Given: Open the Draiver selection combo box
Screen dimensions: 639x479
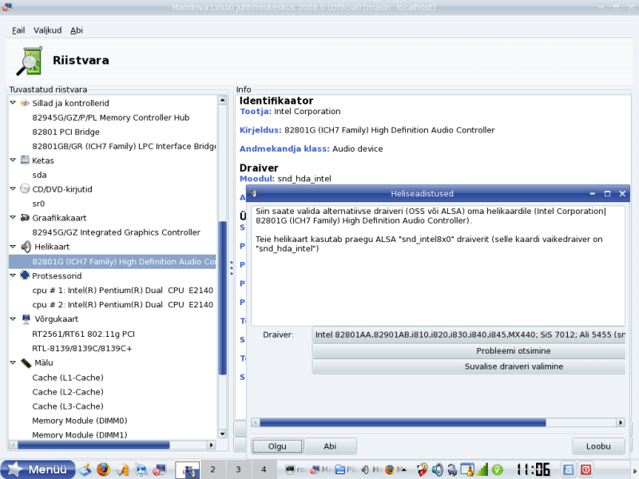Looking at the screenshot, I should click(469, 335).
